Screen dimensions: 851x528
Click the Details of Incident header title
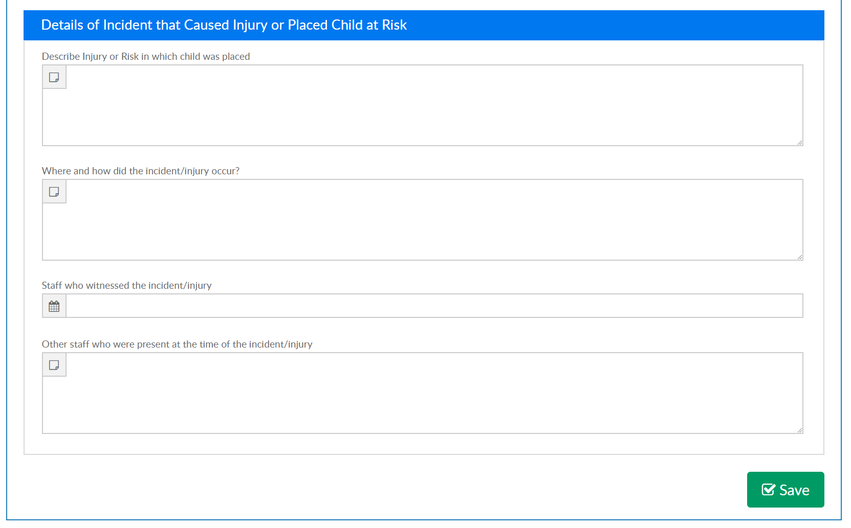click(224, 25)
